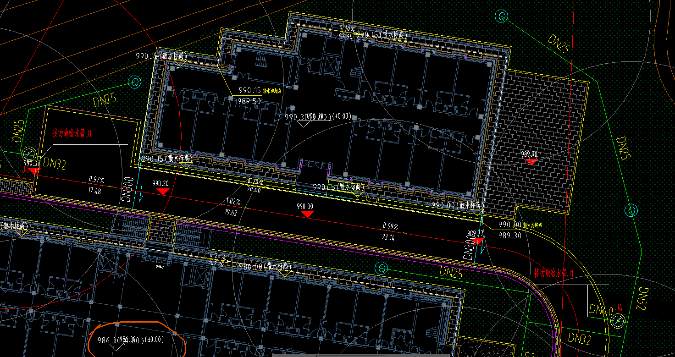Click the 0.97% slope text
Image resolution: width=675 pixels, height=357 pixels.
point(97,179)
